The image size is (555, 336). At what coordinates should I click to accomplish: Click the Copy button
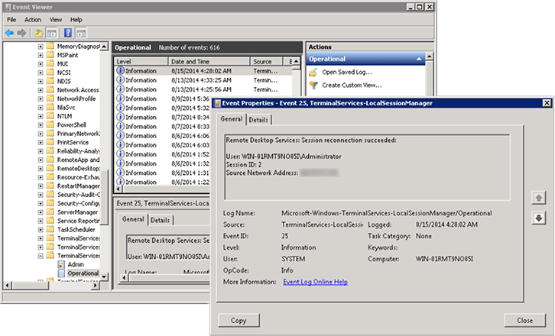click(239, 320)
